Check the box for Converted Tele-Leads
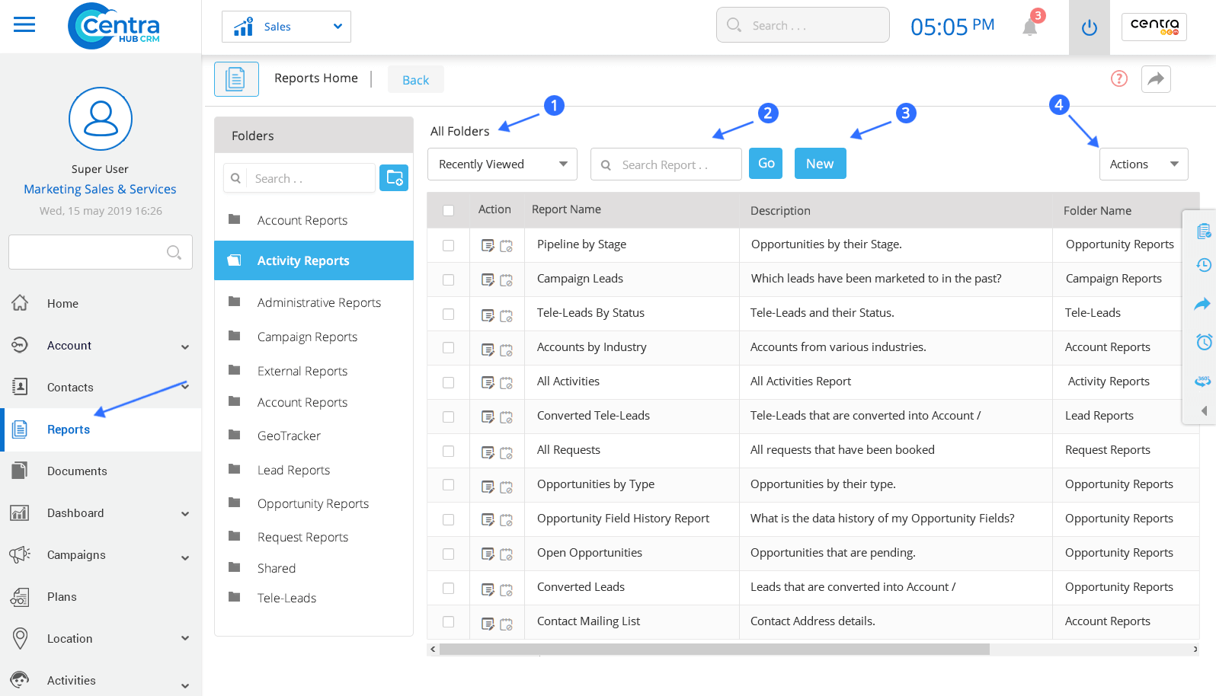This screenshot has width=1216, height=696. pyautogui.click(x=448, y=417)
